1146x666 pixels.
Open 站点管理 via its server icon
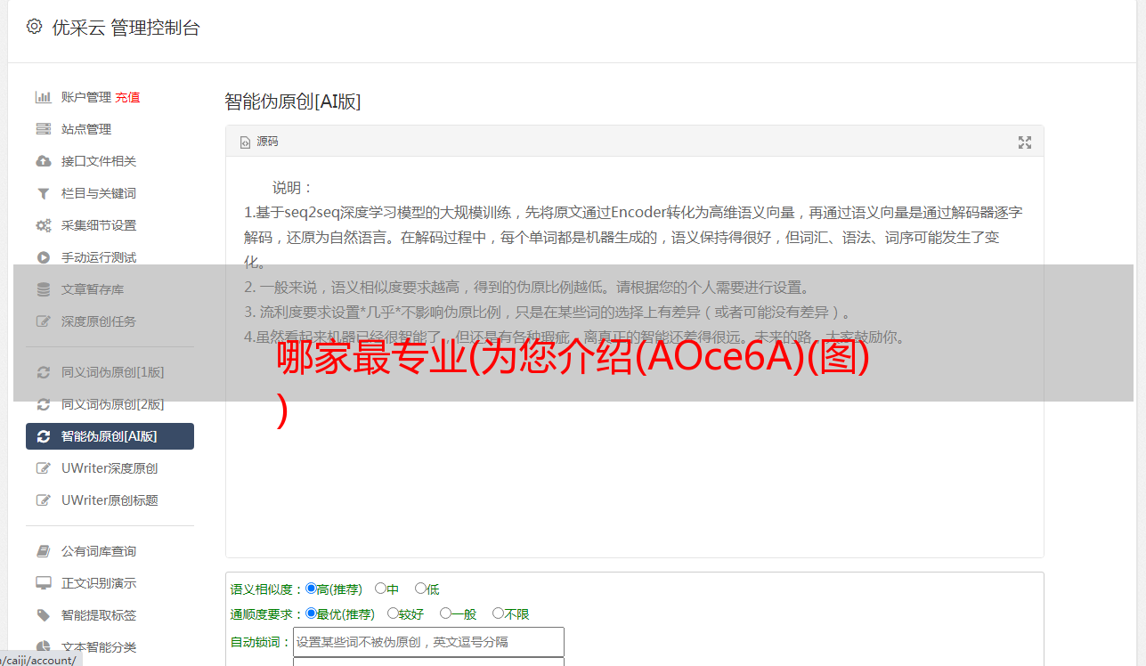[x=43, y=129]
